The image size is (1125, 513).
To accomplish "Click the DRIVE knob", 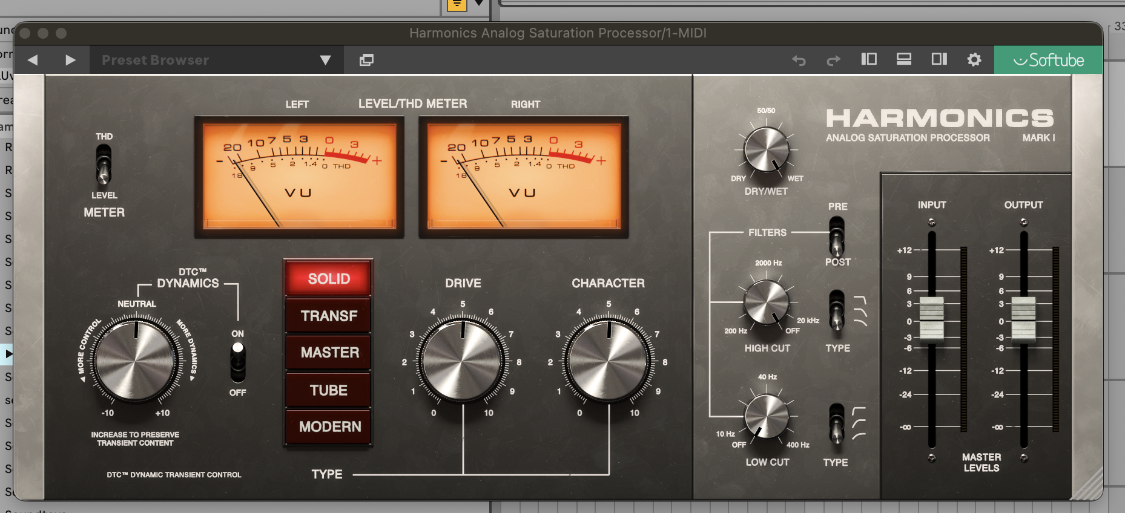I will tap(463, 361).
